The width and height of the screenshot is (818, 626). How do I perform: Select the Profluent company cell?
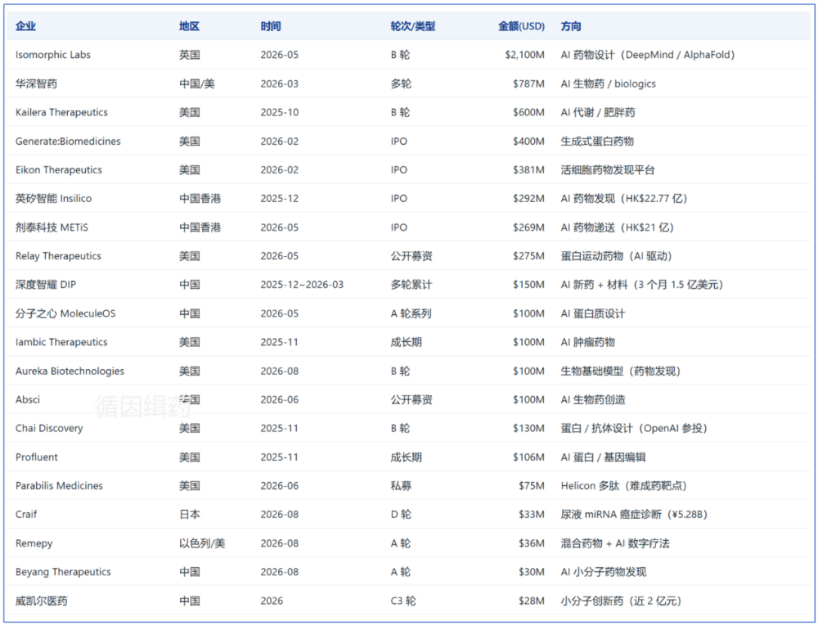36,457
